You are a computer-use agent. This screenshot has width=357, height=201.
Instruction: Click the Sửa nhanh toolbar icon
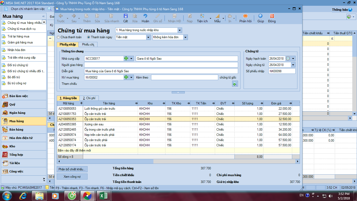coord(112,16)
